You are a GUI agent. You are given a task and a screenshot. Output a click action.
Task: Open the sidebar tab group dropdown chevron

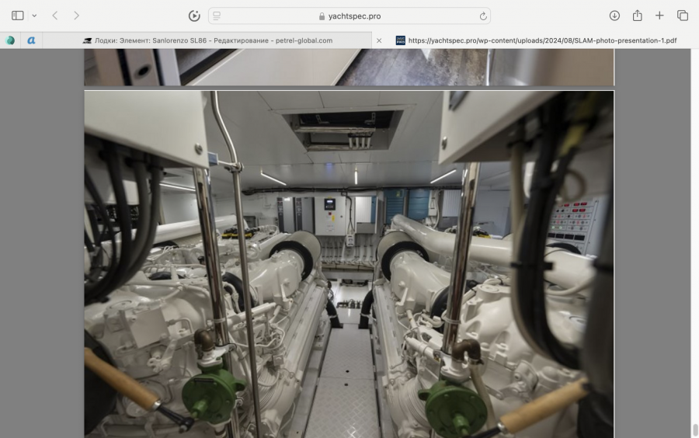pyautogui.click(x=34, y=16)
